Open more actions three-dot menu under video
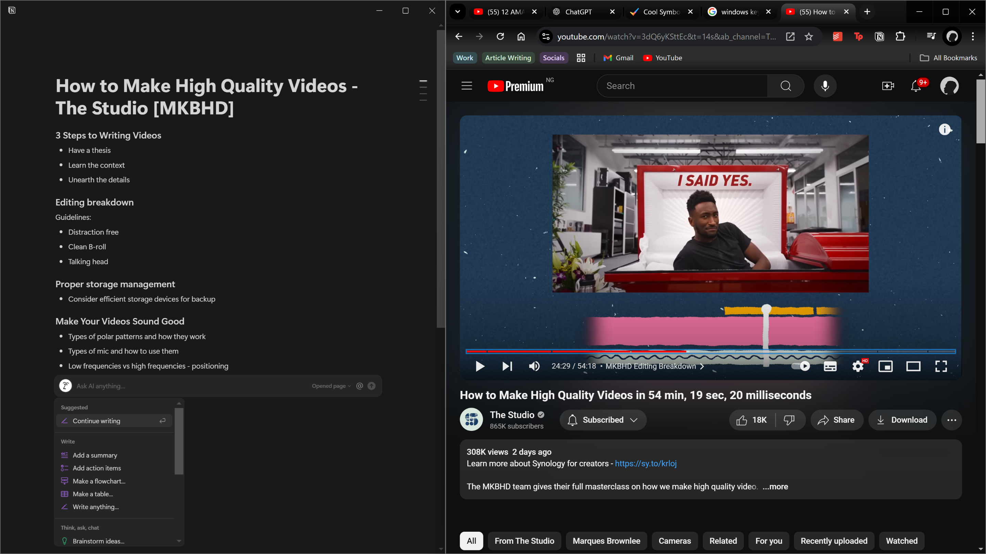Screen dimensions: 986x554 pyautogui.click(x=951, y=420)
